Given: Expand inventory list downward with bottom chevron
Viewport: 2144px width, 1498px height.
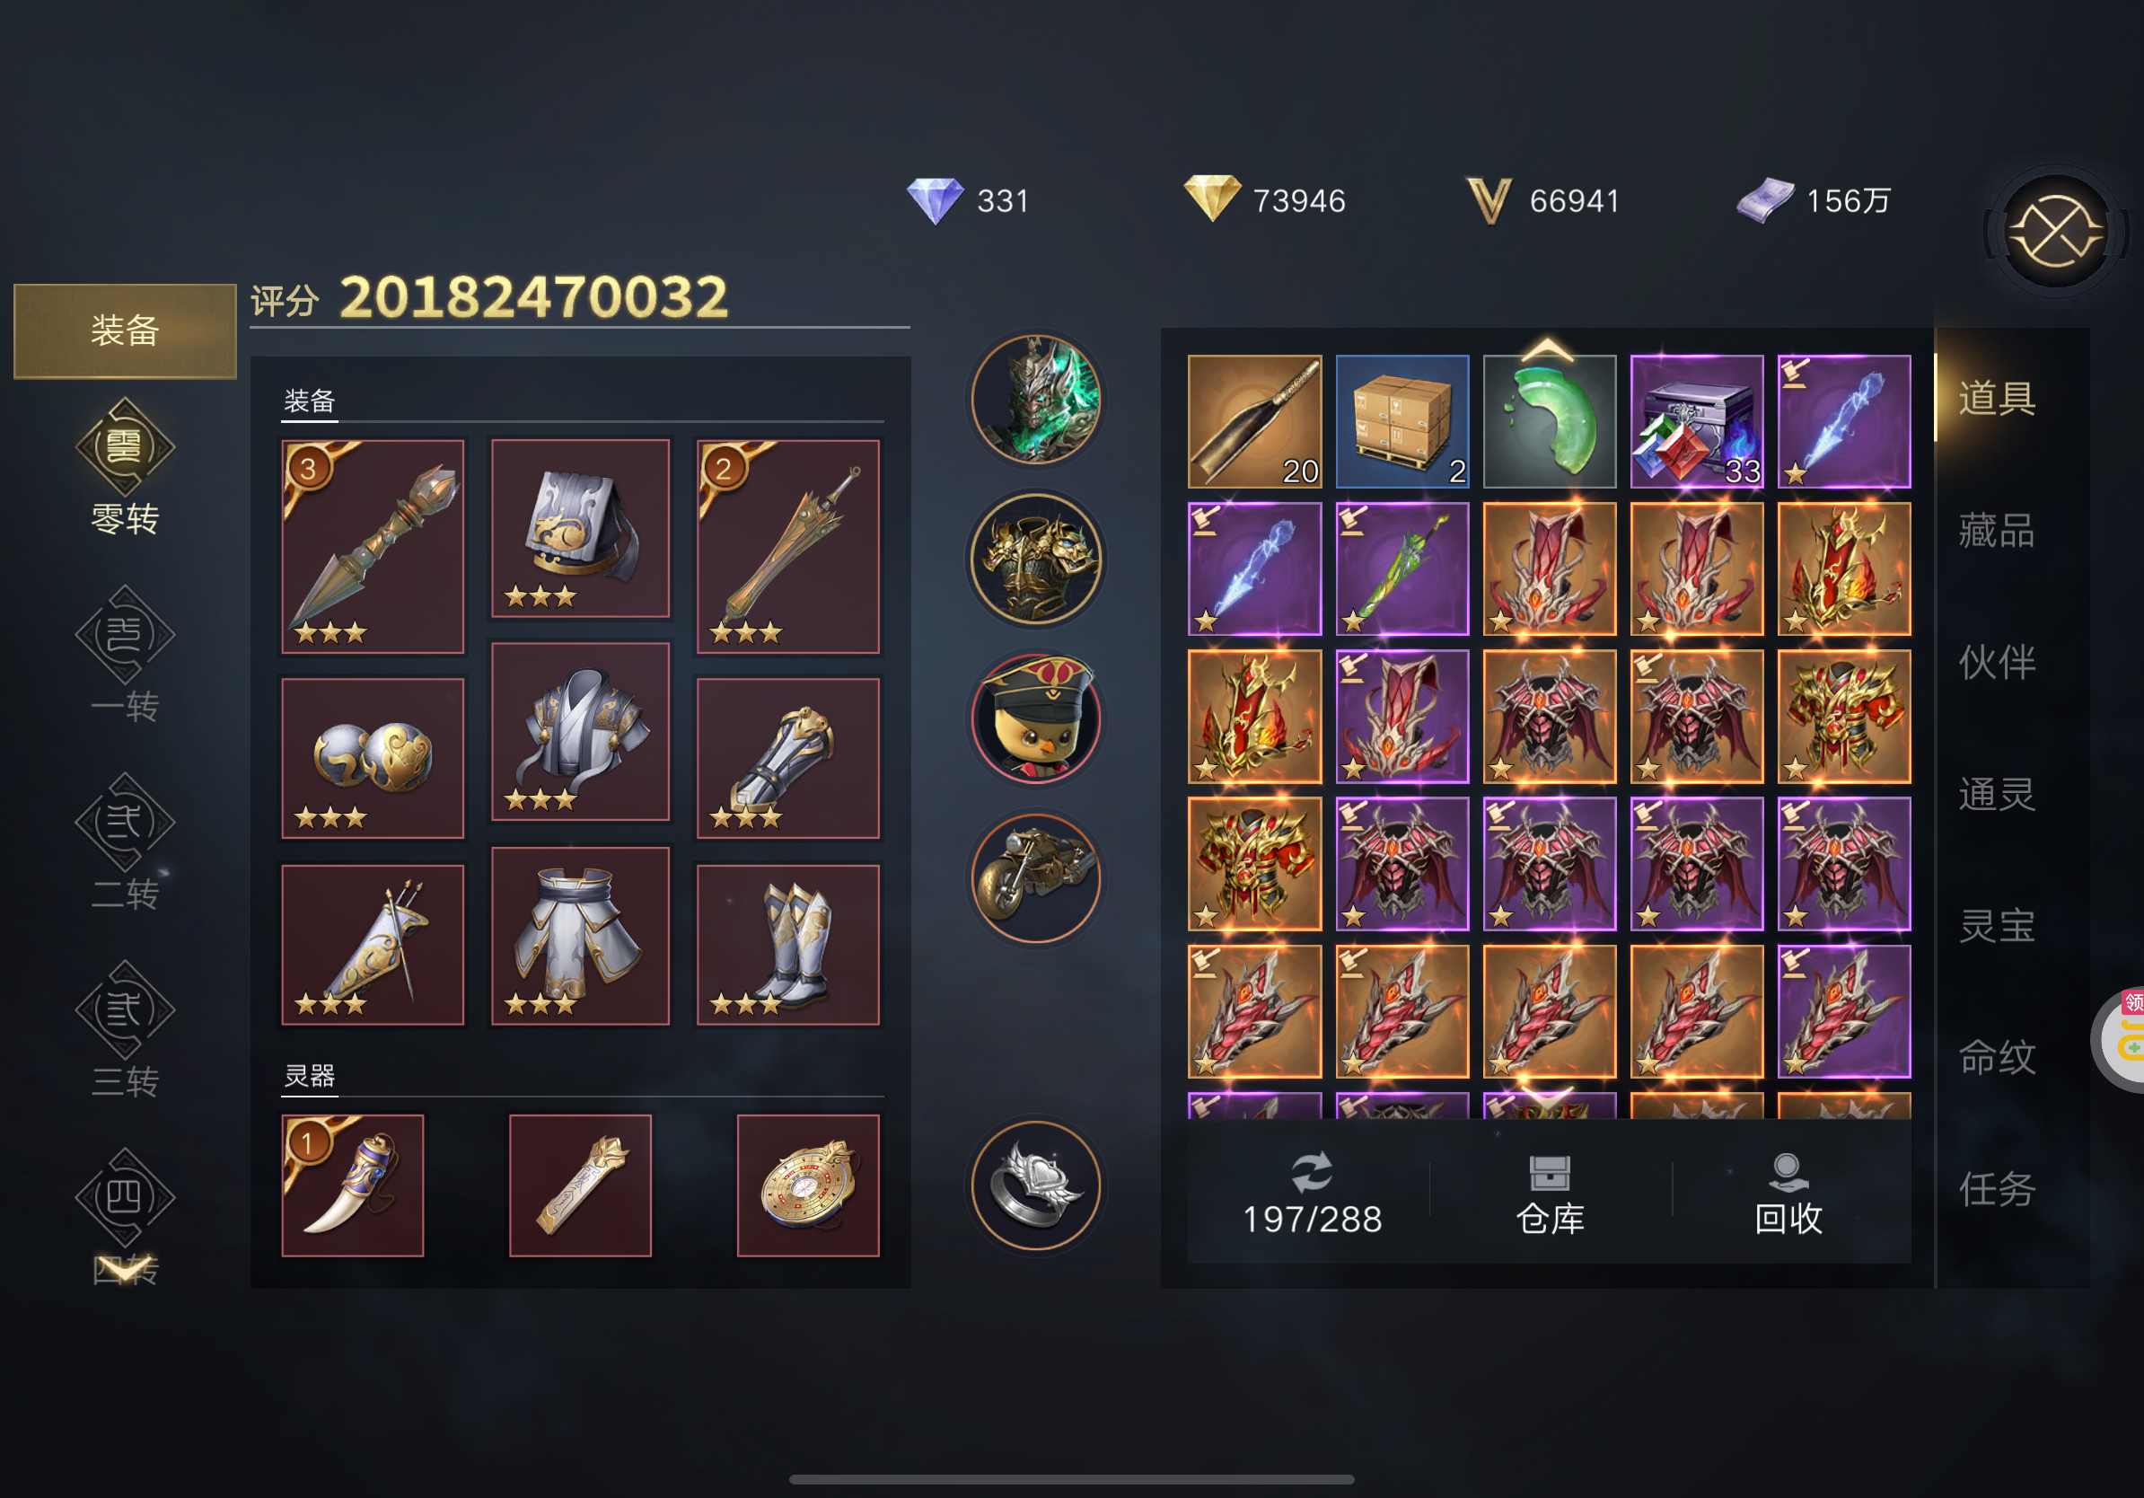Looking at the screenshot, I should [x=1547, y=1094].
